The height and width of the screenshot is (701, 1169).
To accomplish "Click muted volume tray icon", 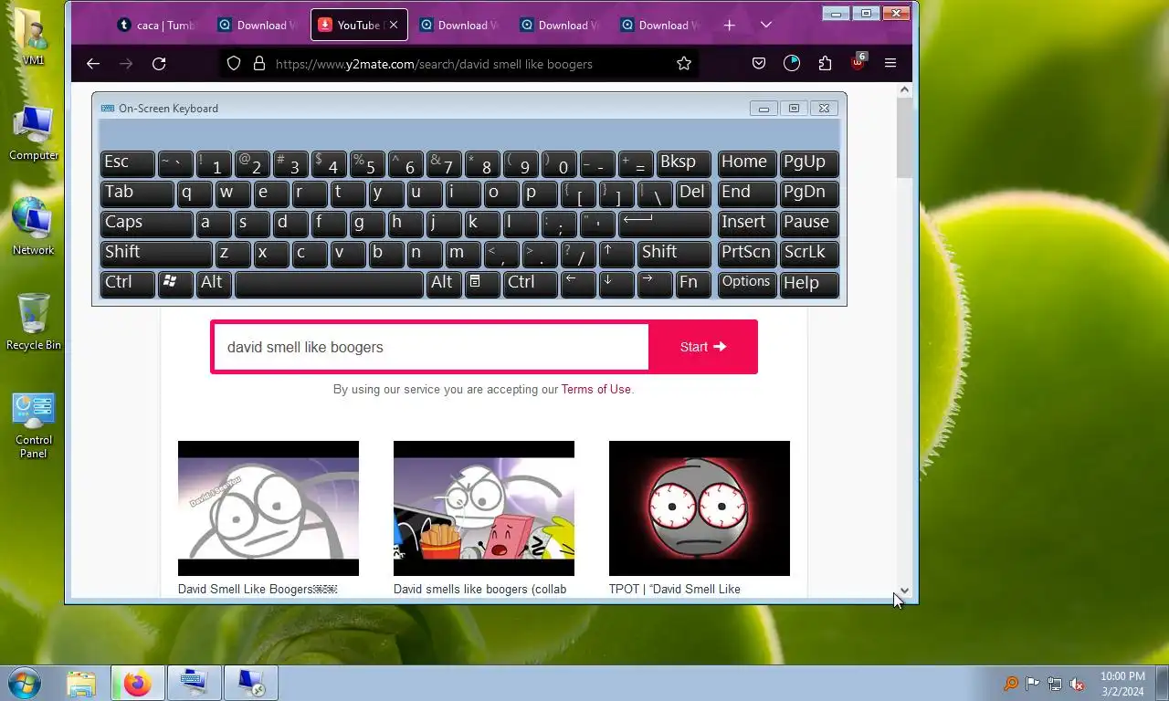I will [x=1077, y=684].
